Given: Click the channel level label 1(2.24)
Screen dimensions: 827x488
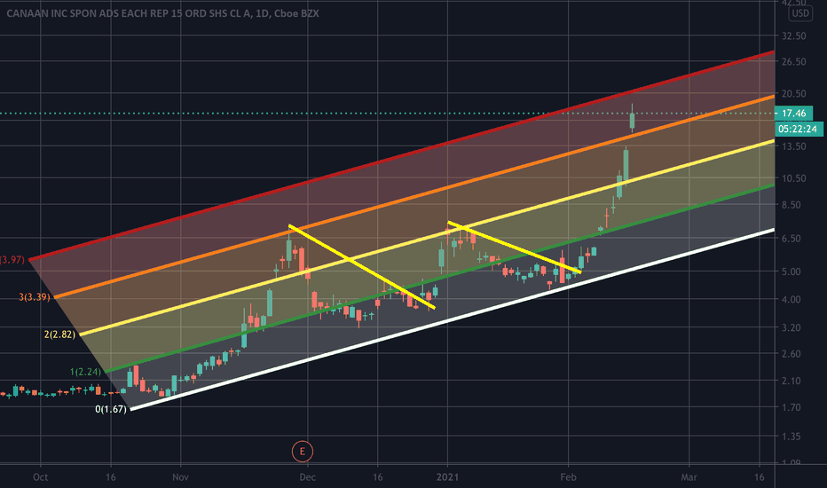Looking at the screenshot, I should pyautogui.click(x=85, y=372).
